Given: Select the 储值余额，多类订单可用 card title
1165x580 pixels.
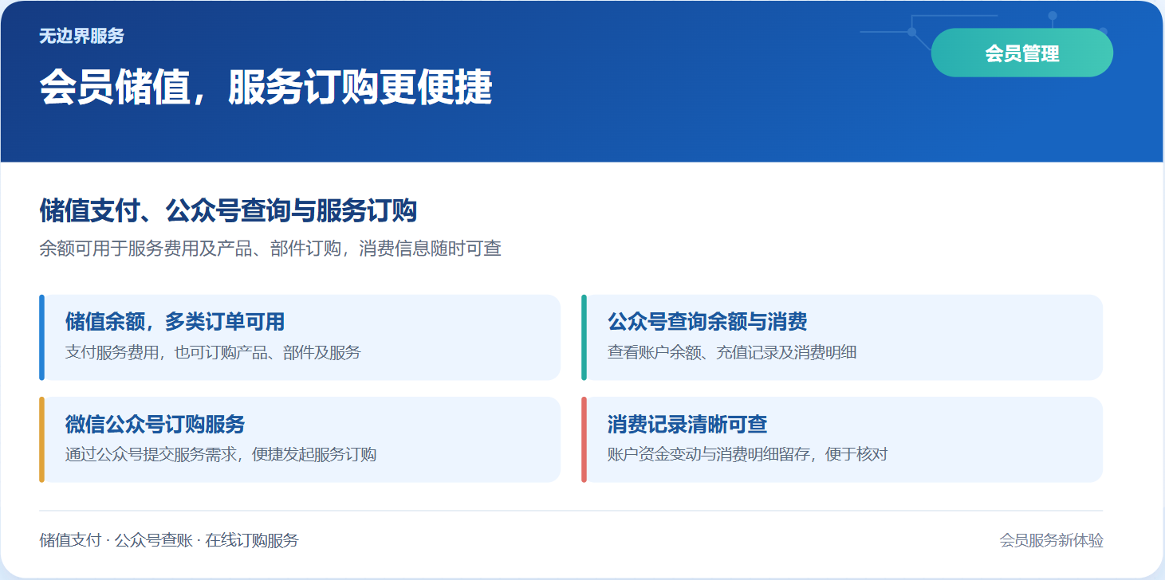Looking at the screenshot, I should [175, 322].
